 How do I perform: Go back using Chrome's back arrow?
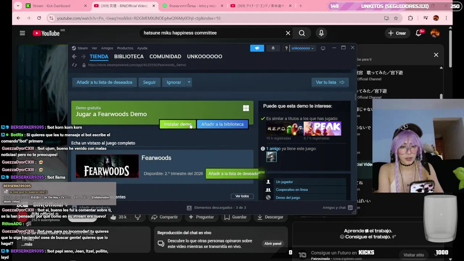pyautogui.click(x=18, y=18)
